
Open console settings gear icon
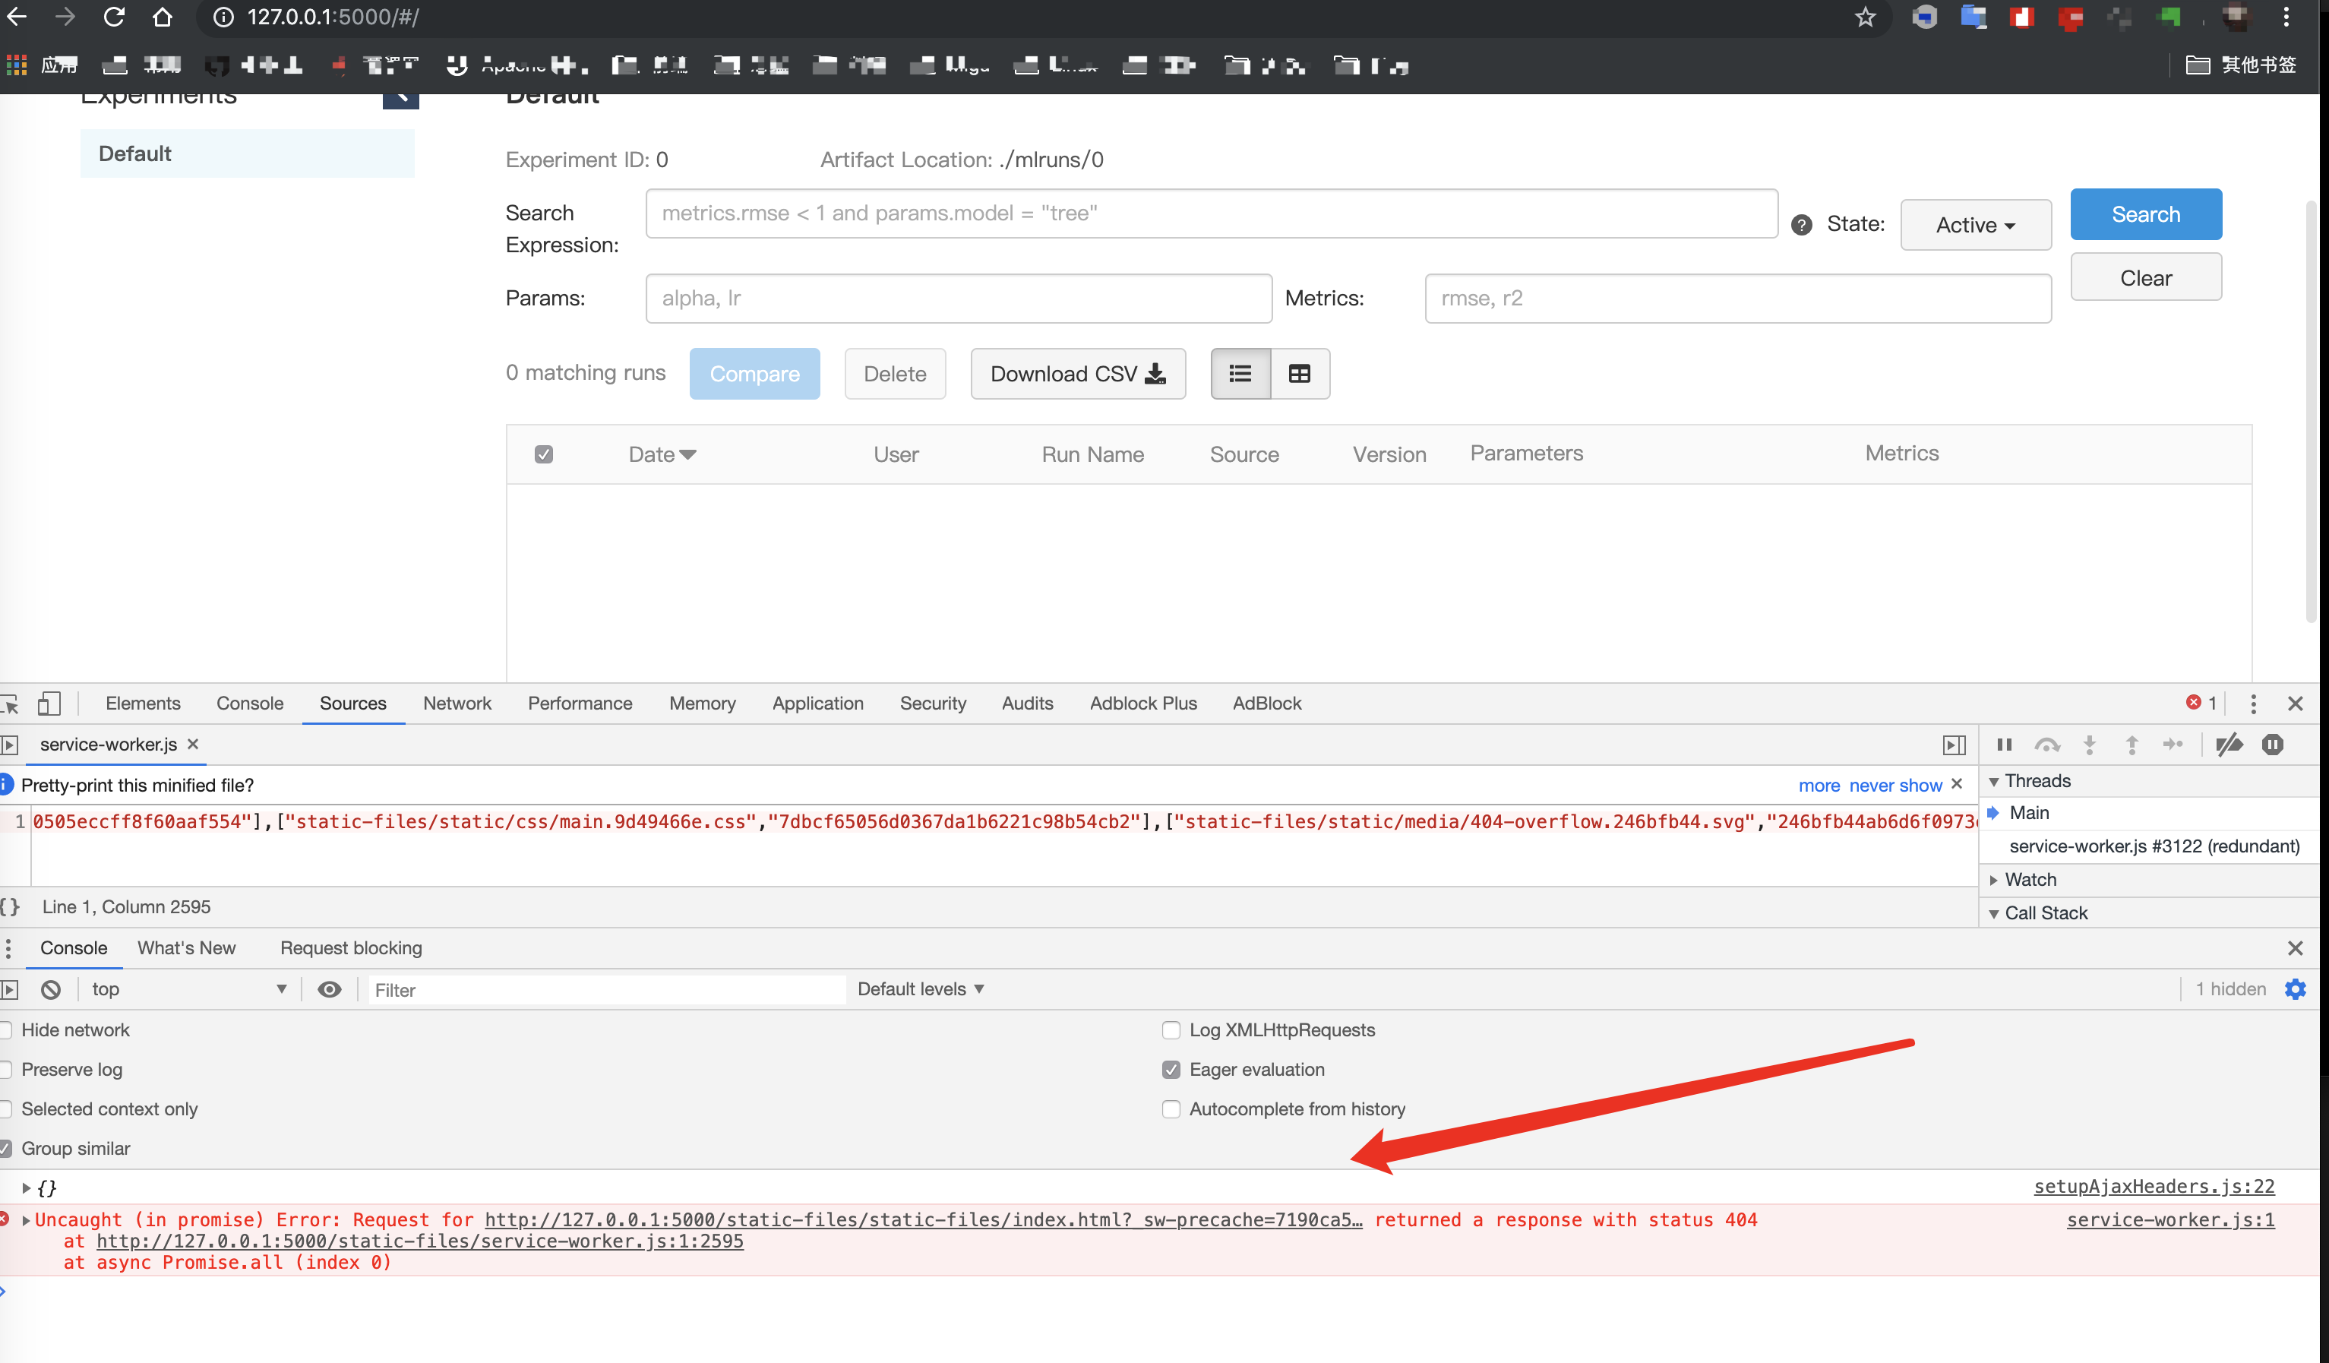point(2295,988)
